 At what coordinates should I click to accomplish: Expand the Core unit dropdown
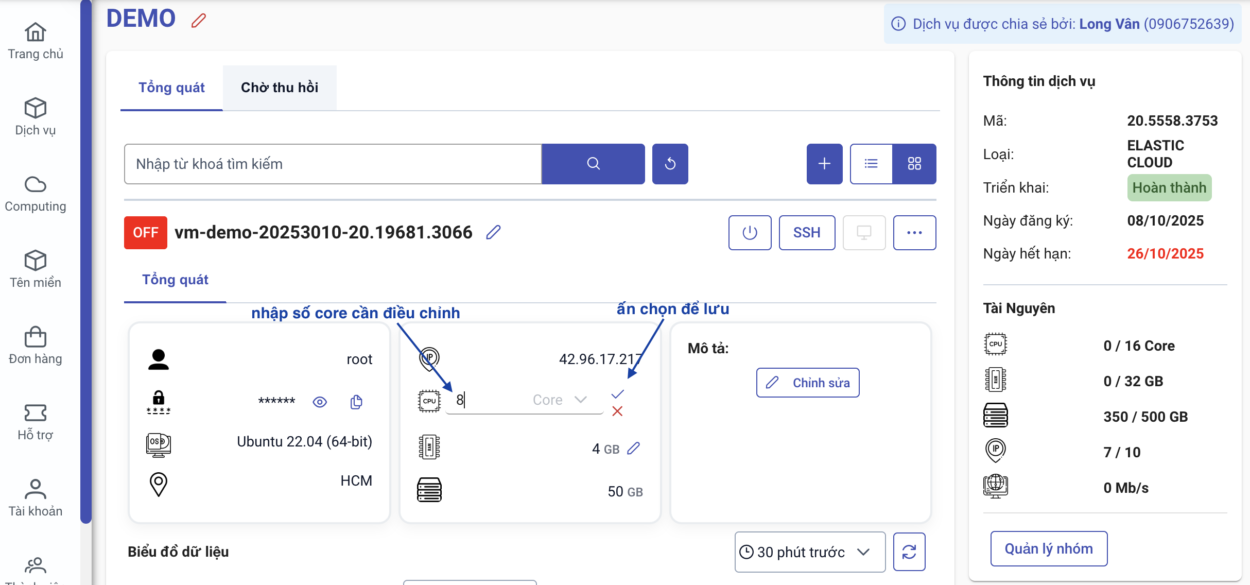click(x=581, y=400)
